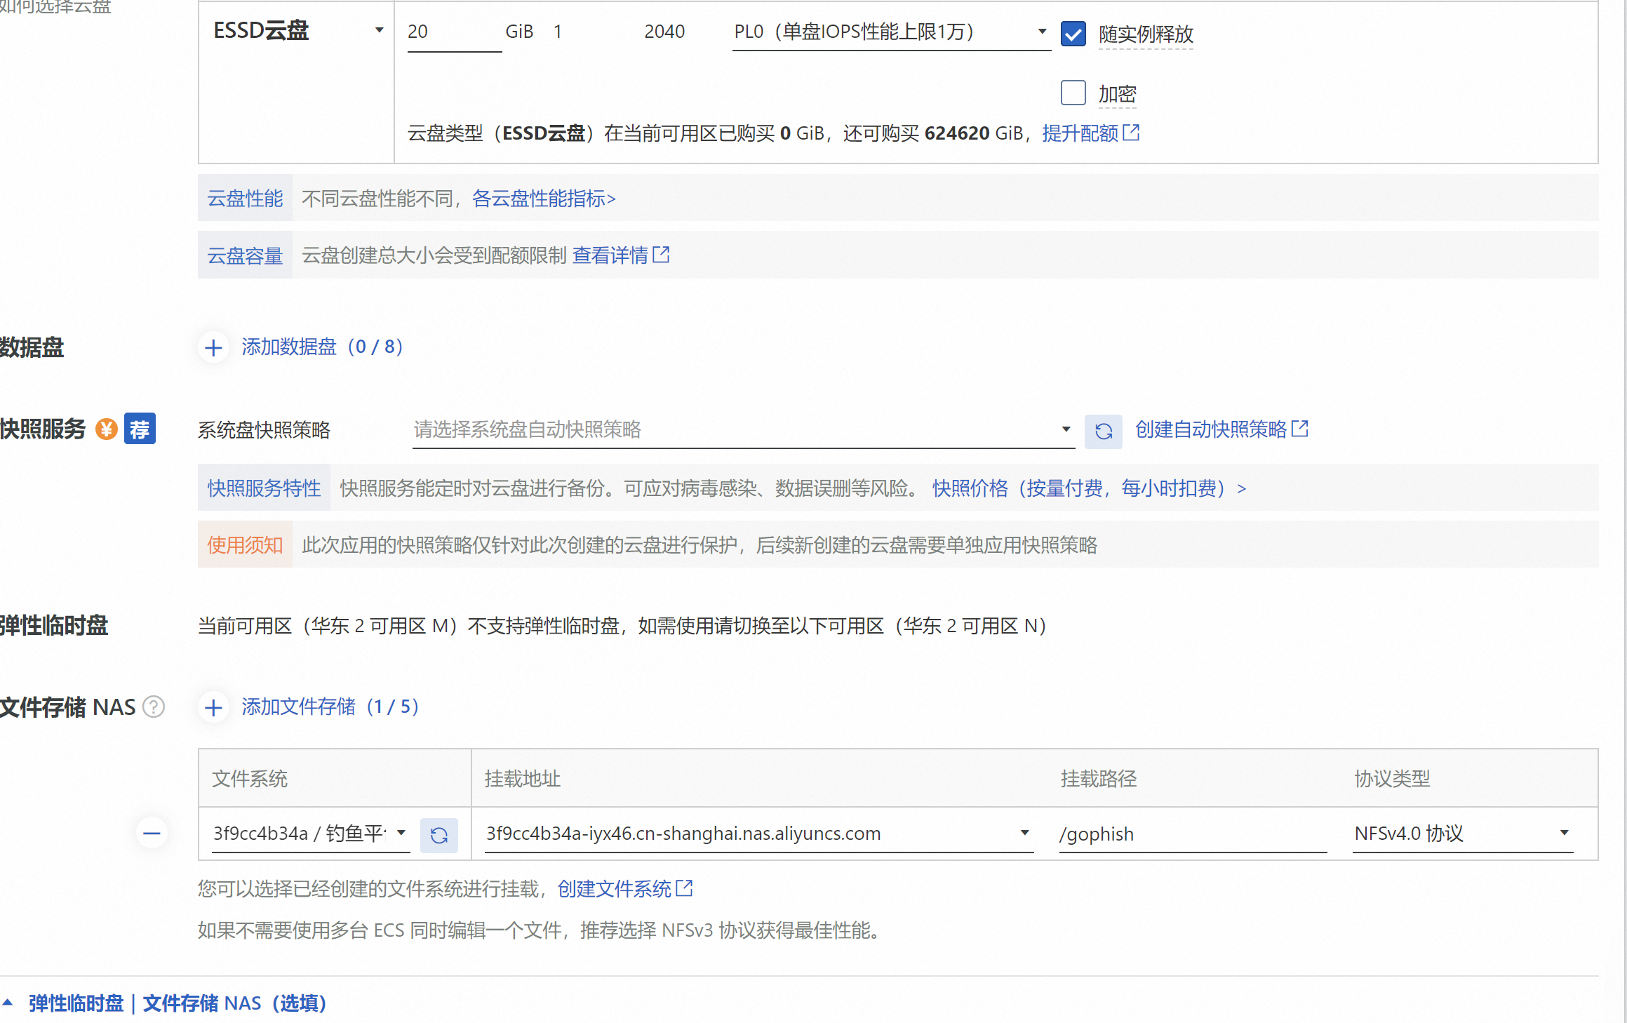Open the 创建文件系统 link
The image size is (1627, 1023).
pos(614,889)
